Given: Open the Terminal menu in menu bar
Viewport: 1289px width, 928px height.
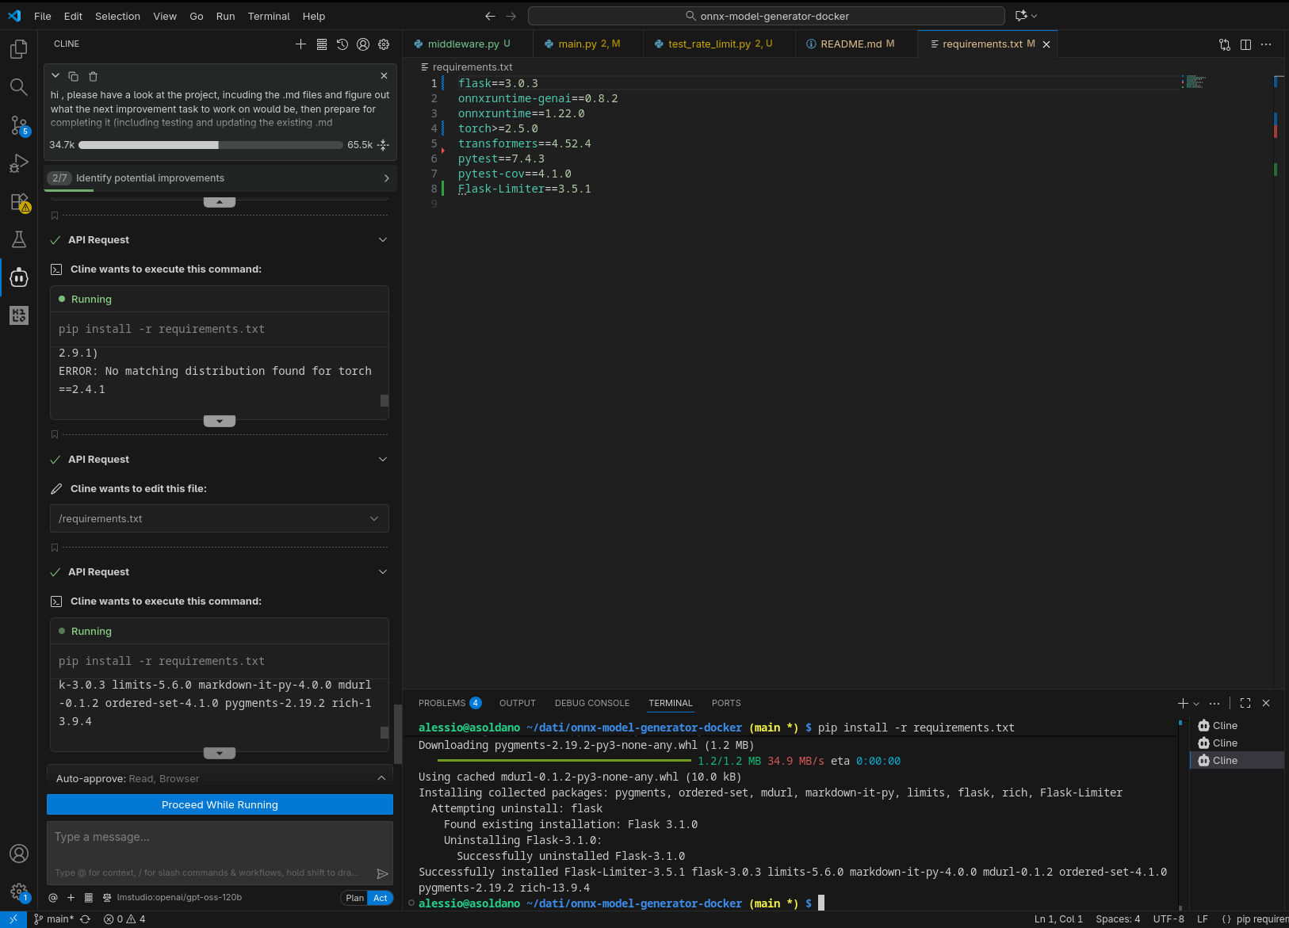Looking at the screenshot, I should 269,16.
